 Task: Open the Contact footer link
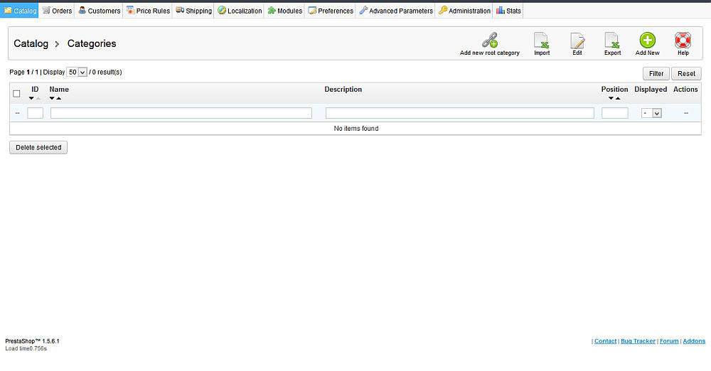coord(605,341)
